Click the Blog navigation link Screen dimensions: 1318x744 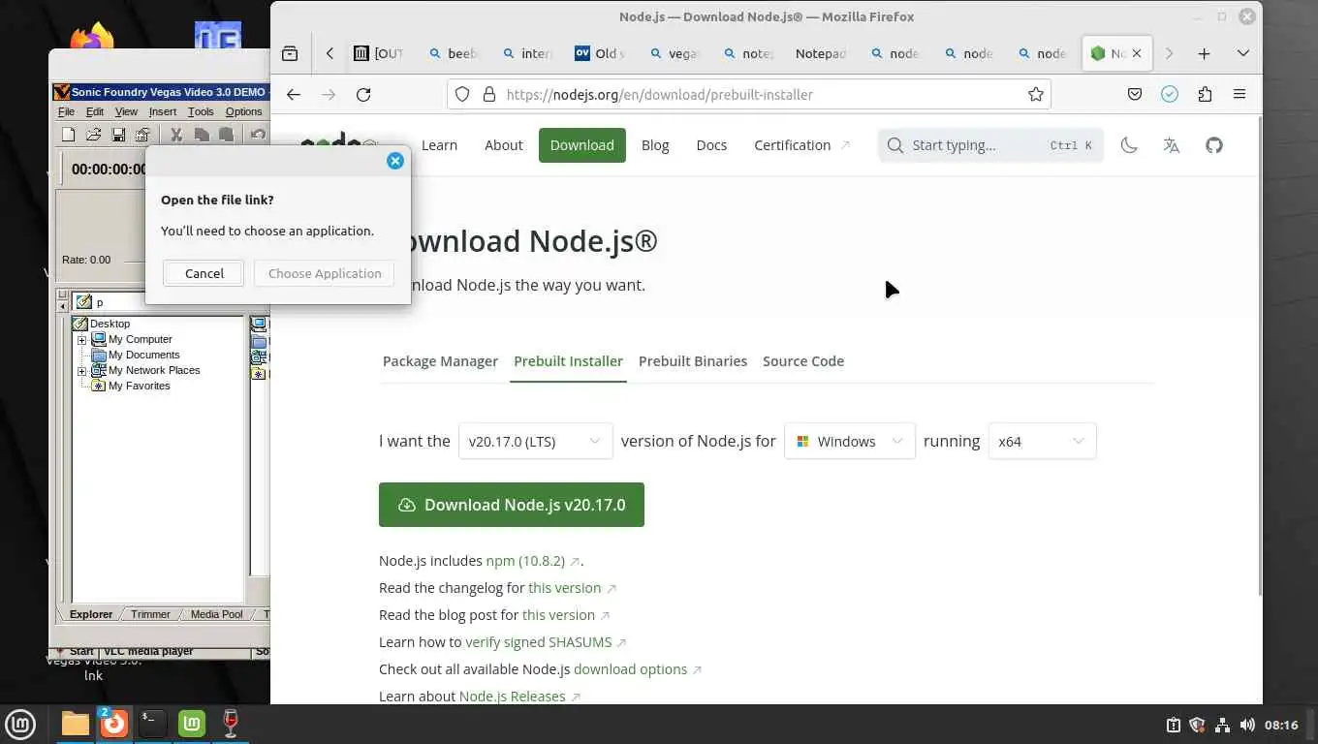(655, 145)
